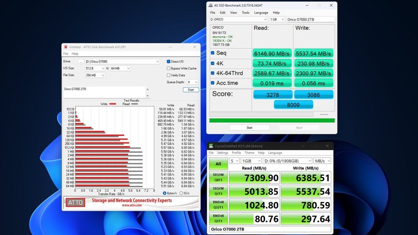Click ATTO description scroll up arrow
418x235 pixels.
147,89
